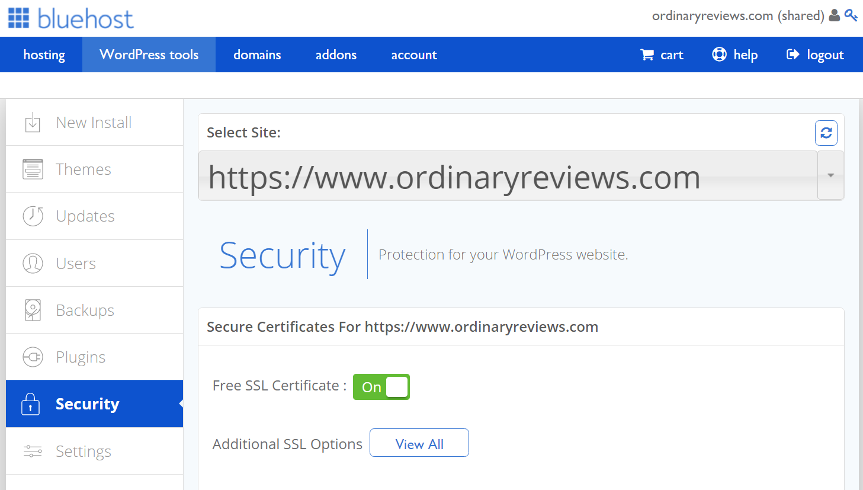Click the Secure Certificates For heading
863x490 pixels.
pyautogui.click(x=402, y=327)
